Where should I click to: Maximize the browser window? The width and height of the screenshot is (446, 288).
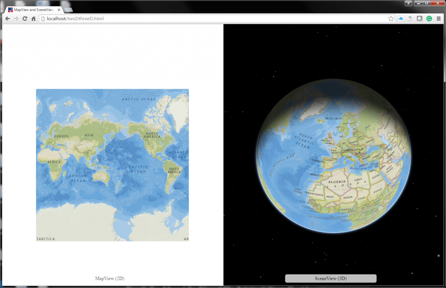pos(426,3)
